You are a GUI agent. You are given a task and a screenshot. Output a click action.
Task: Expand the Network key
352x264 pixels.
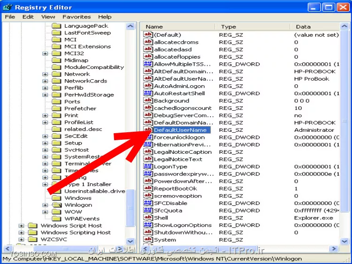pos(45,74)
